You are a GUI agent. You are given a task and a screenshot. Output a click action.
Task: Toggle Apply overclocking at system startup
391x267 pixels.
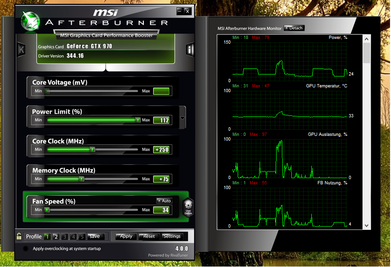[x=26, y=248]
